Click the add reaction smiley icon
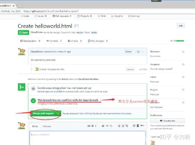Image resolution: width=195 pixels, height=145 pixels. pyautogui.click(x=138, y=52)
